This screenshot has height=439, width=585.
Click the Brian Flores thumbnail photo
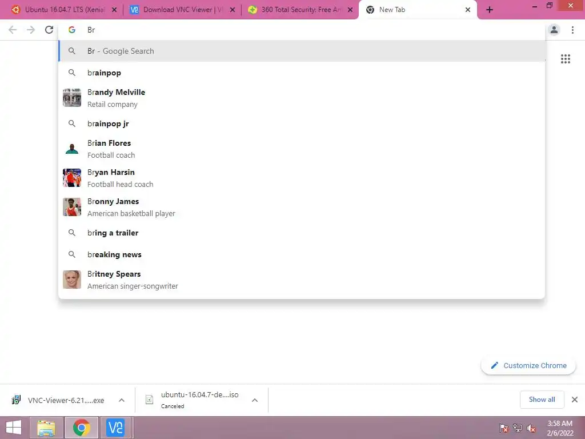click(x=71, y=149)
